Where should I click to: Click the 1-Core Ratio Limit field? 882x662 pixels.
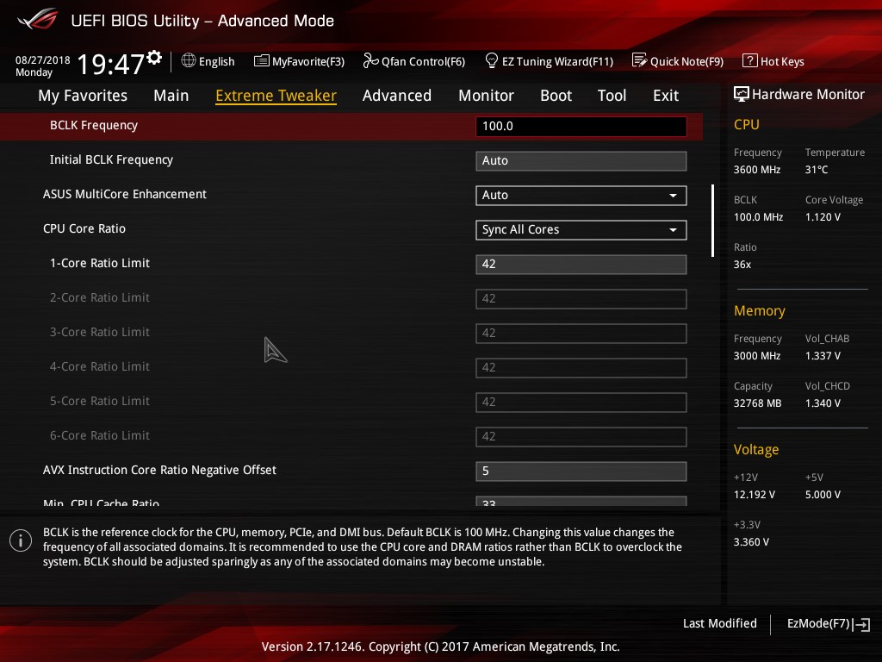581,264
